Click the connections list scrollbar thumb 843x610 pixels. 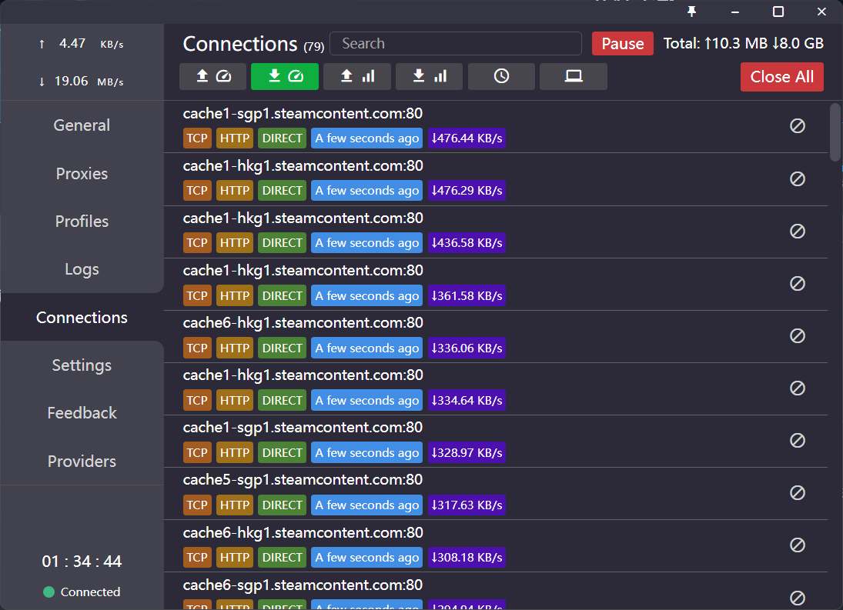click(835, 131)
